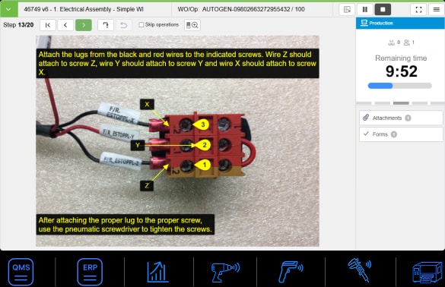Expand the green dropdown chevron at top left
This screenshot has height=287, width=445.
point(9,9)
